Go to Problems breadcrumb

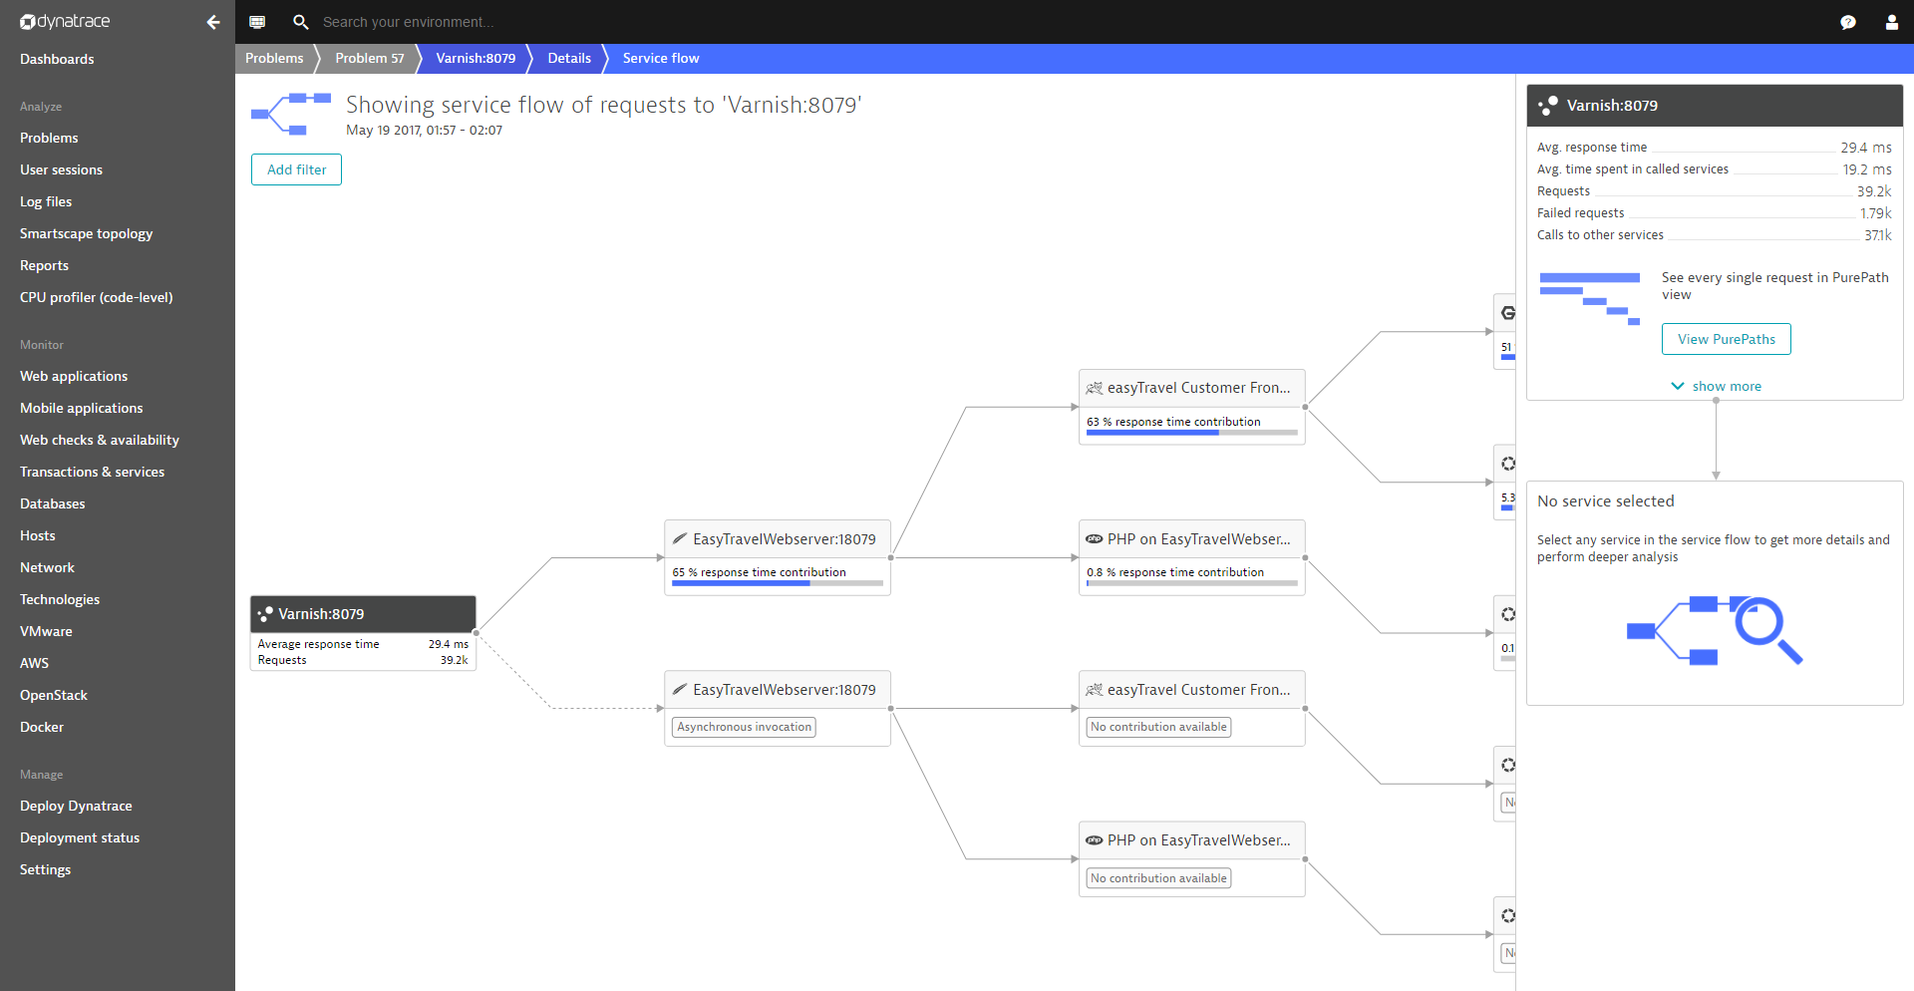pos(274,59)
